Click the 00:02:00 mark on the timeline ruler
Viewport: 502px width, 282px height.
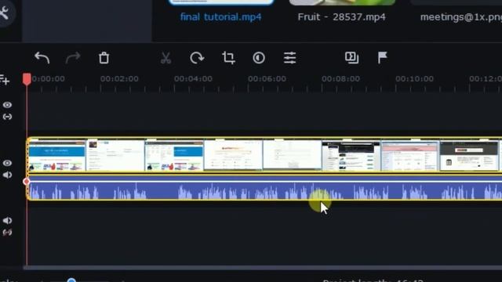click(119, 78)
